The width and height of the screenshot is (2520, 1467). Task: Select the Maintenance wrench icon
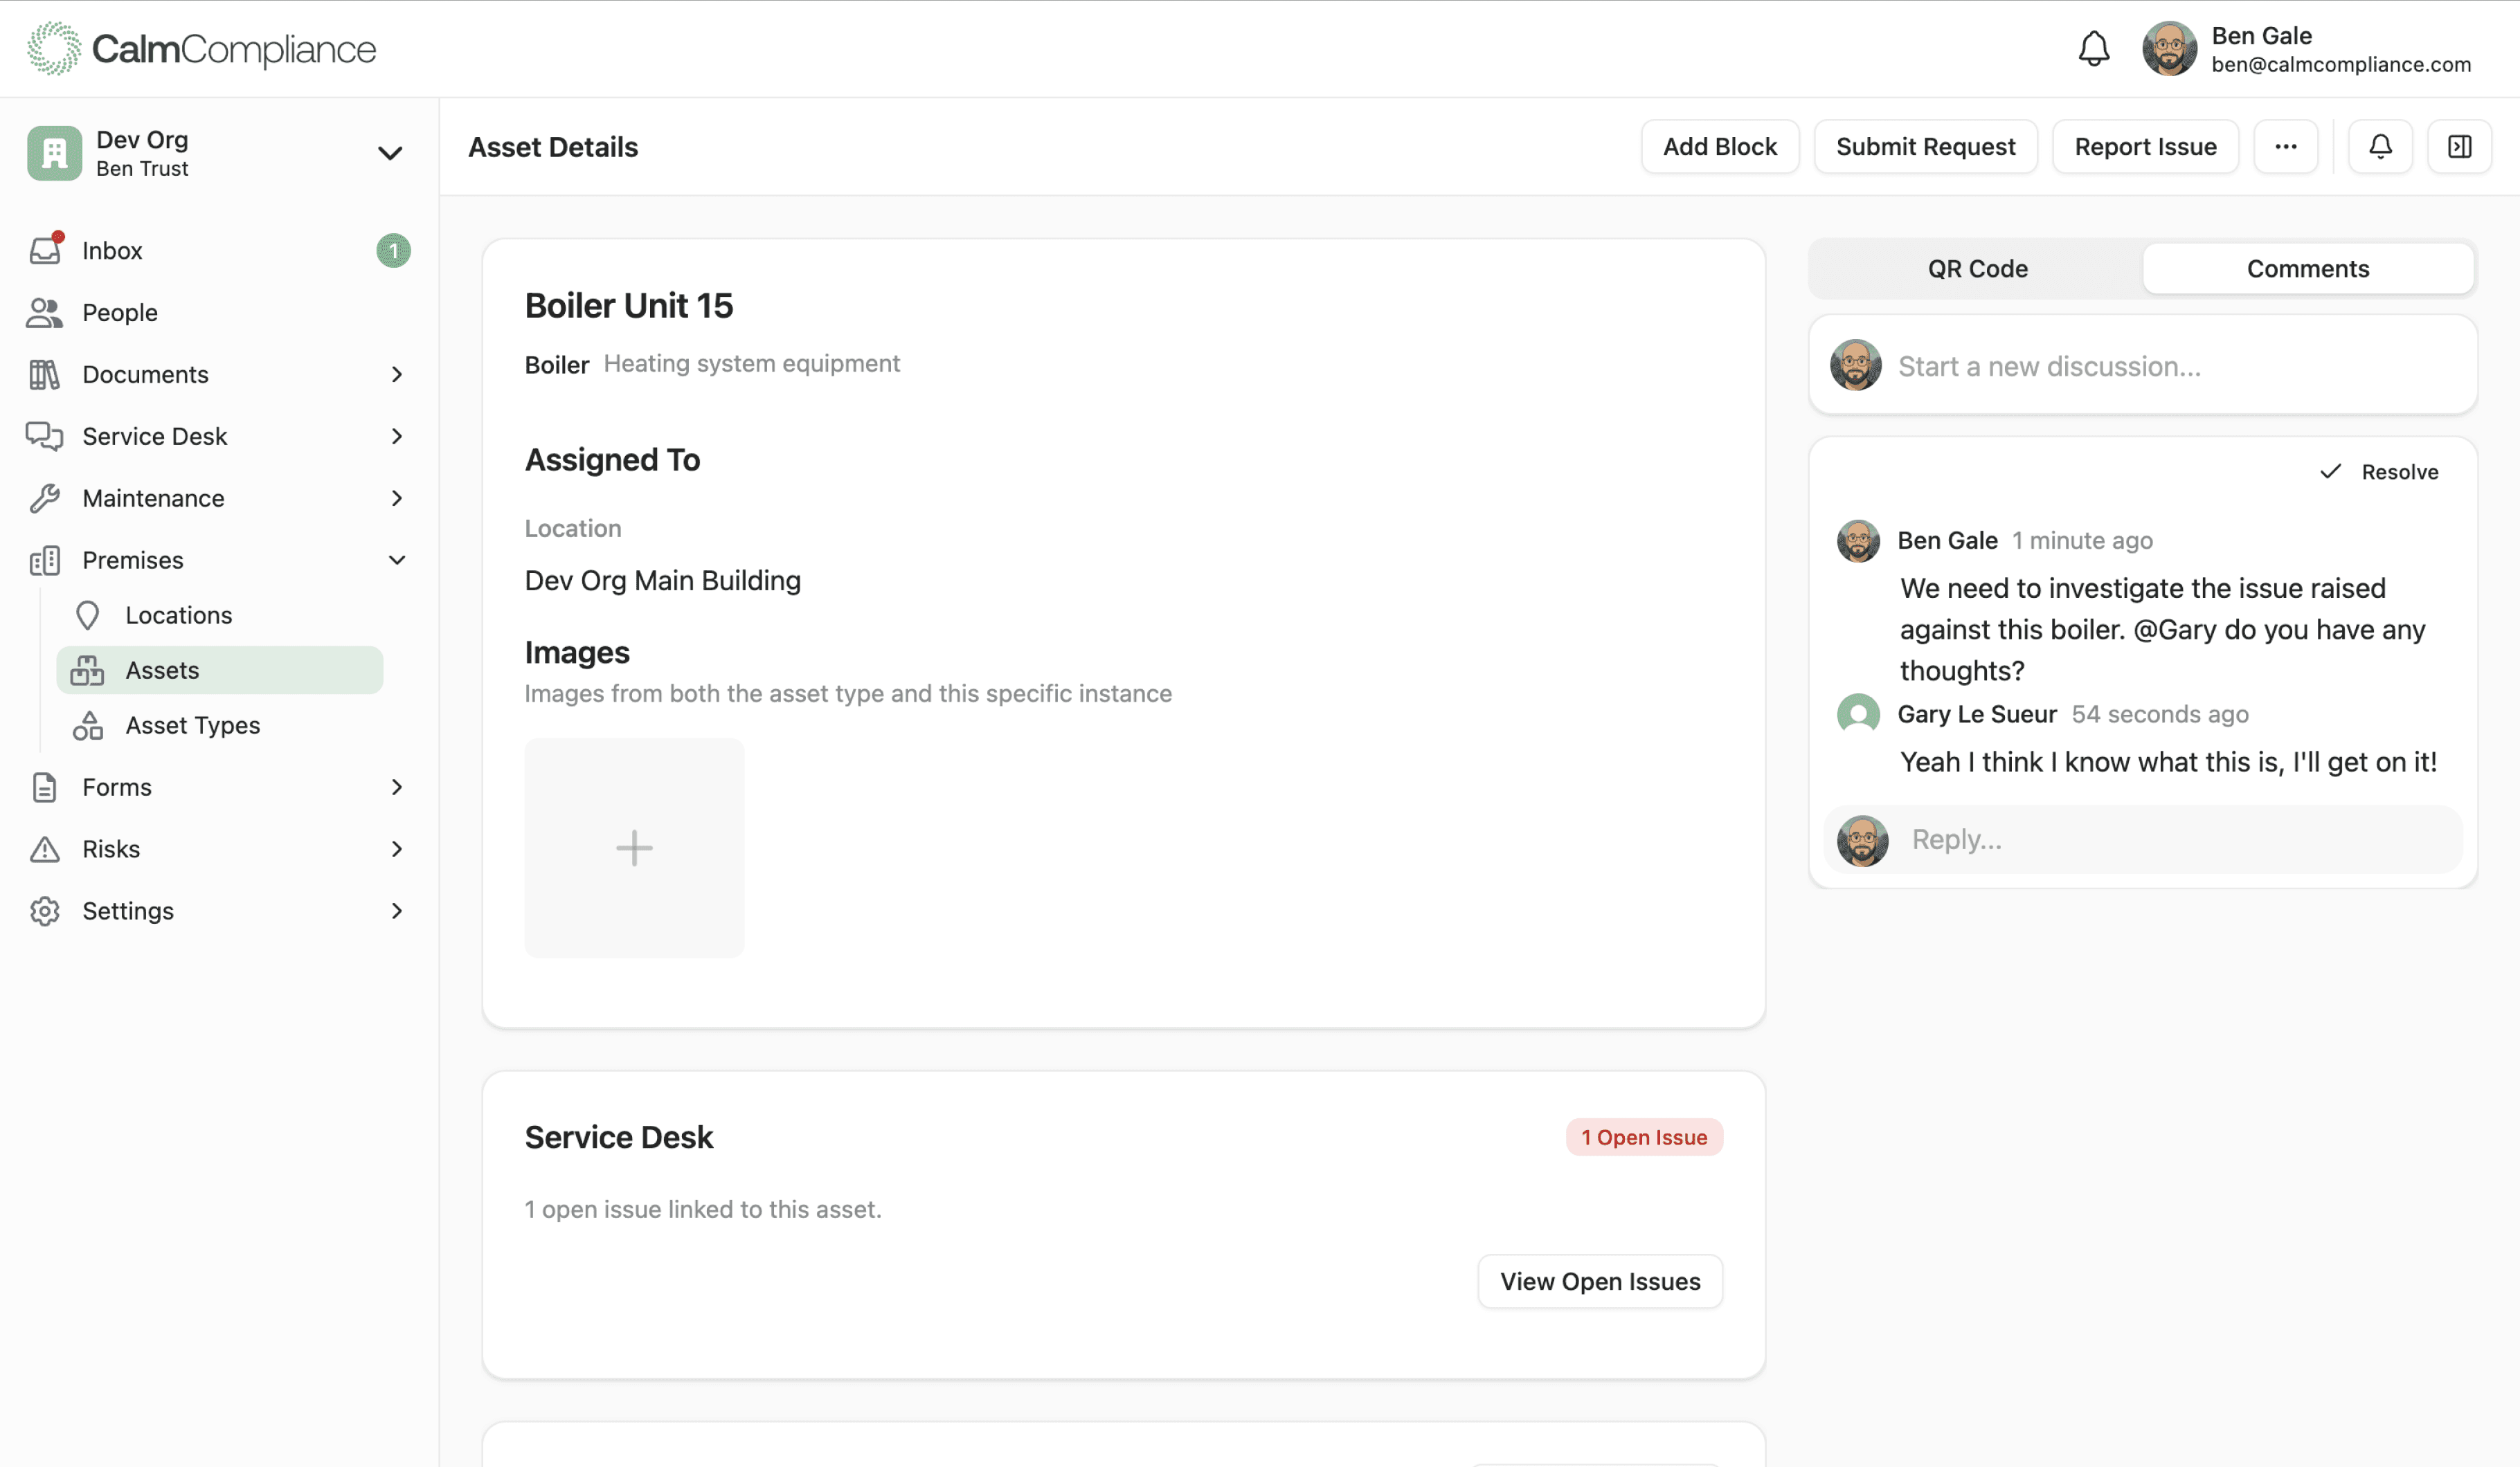point(44,498)
